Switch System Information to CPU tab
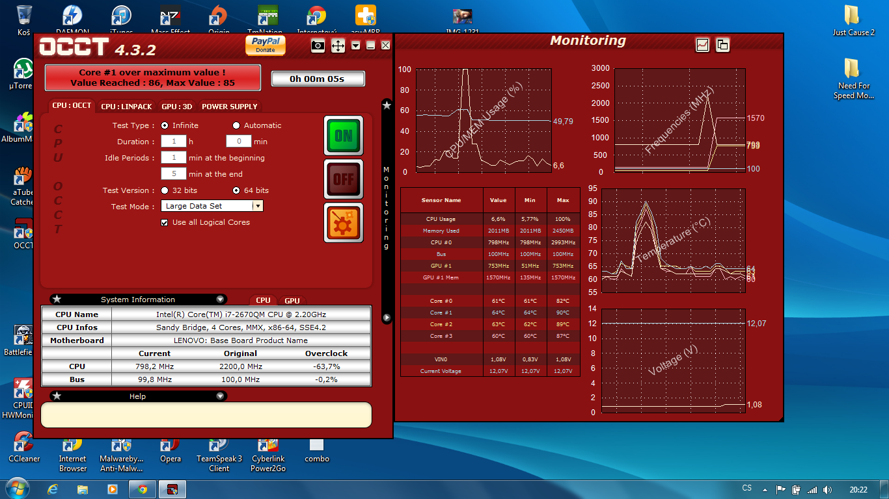889x499 pixels. pyautogui.click(x=263, y=300)
